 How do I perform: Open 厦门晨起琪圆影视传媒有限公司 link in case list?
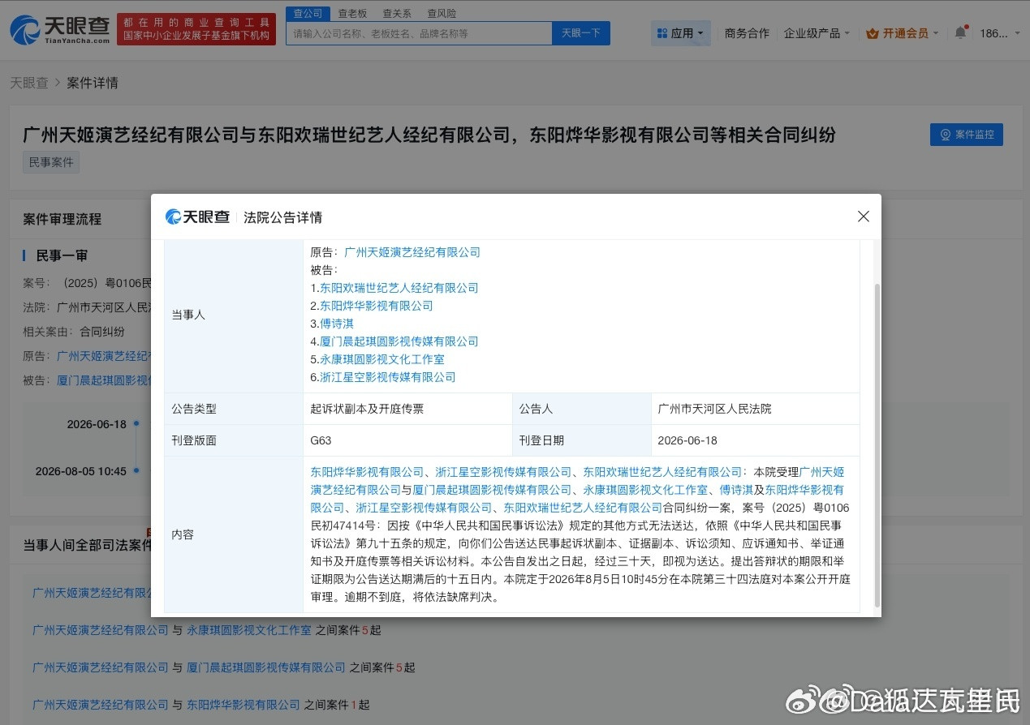coord(266,667)
